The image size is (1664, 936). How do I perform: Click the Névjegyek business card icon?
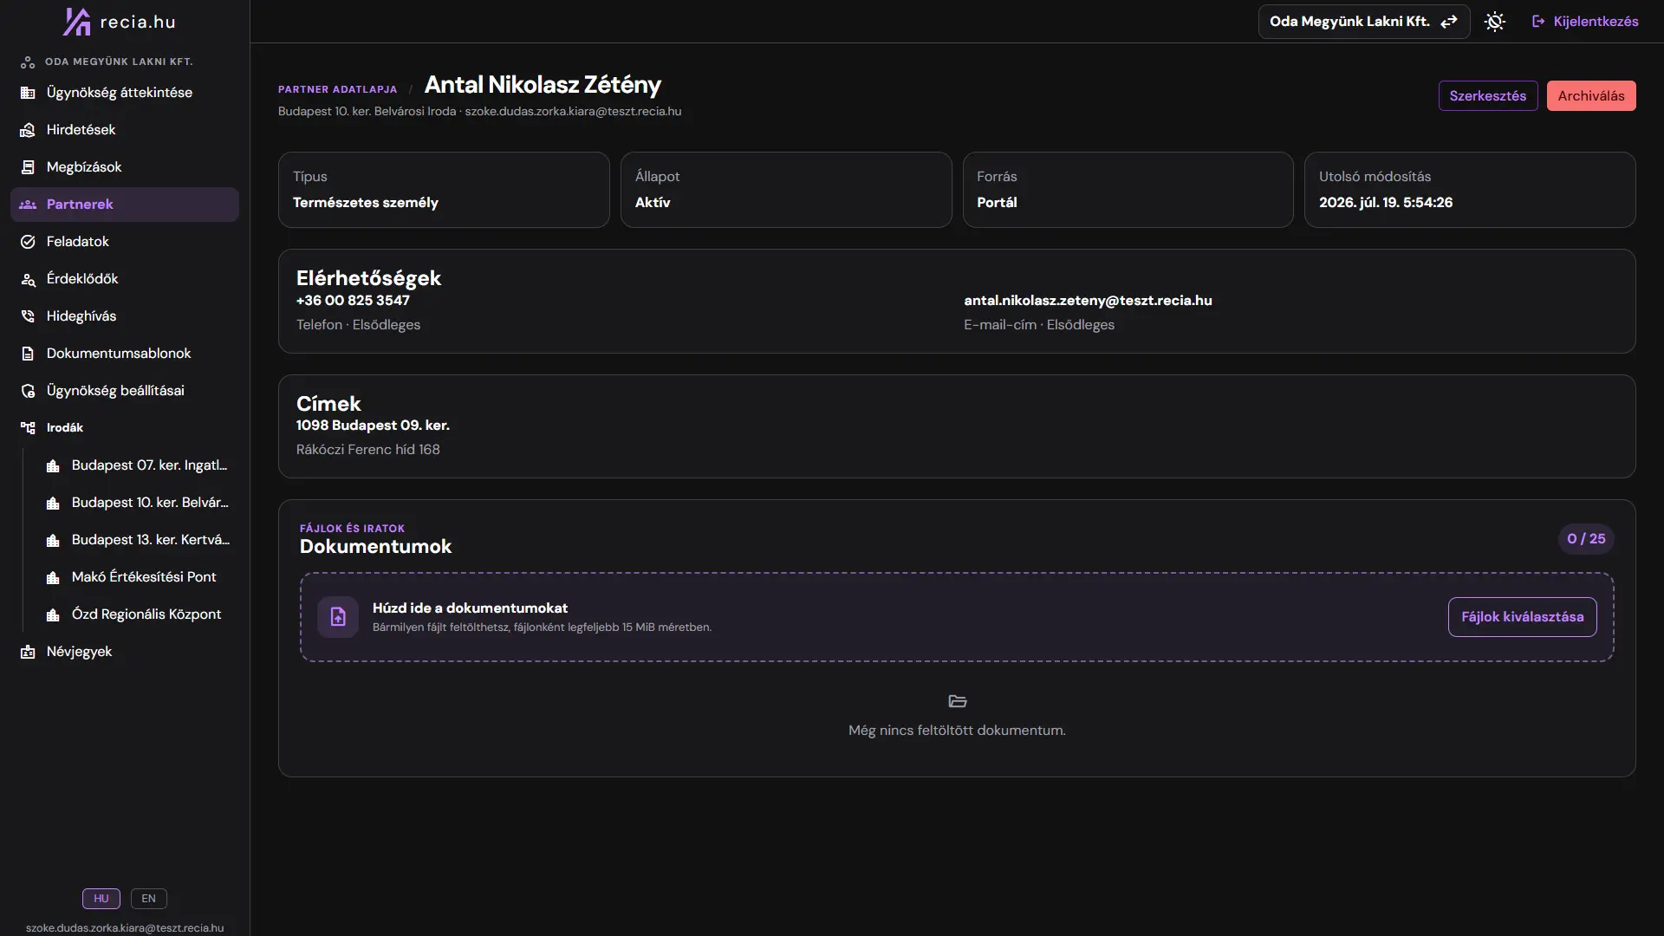pos(28,652)
